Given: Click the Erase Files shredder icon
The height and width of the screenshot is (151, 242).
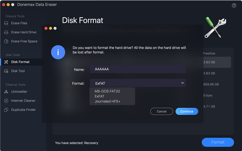Looking at the screenshot, I should coord(6,23).
